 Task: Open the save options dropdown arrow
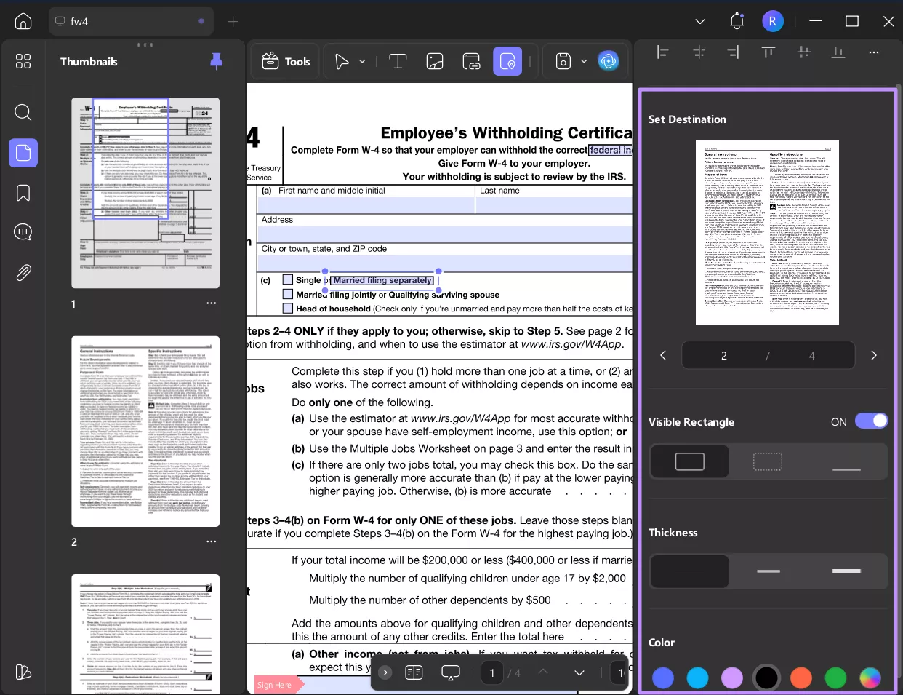(x=584, y=62)
